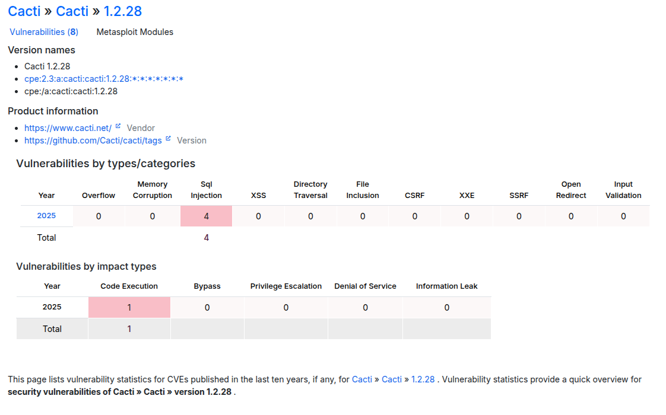Click the Code Execution total value 1
This screenshot has height=415, width=666.
129,329
